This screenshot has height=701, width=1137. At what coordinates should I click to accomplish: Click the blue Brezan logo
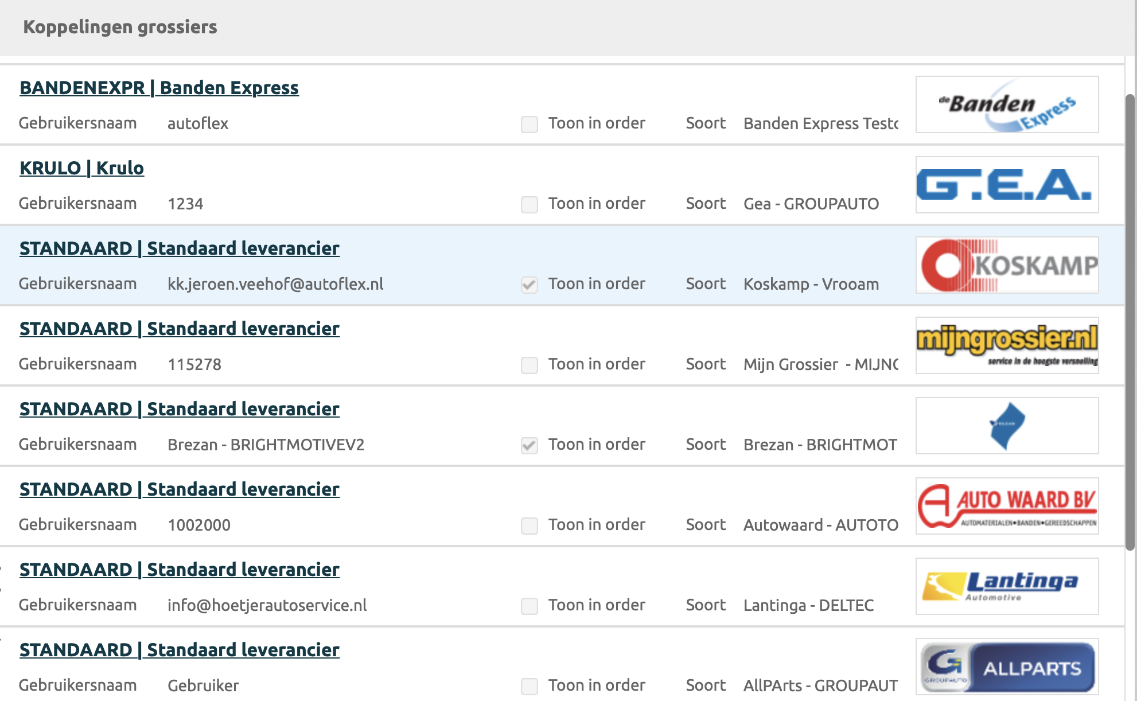coord(1007,426)
